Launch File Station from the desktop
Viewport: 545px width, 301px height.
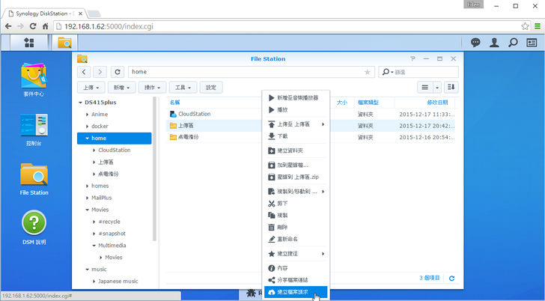[34, 178]
